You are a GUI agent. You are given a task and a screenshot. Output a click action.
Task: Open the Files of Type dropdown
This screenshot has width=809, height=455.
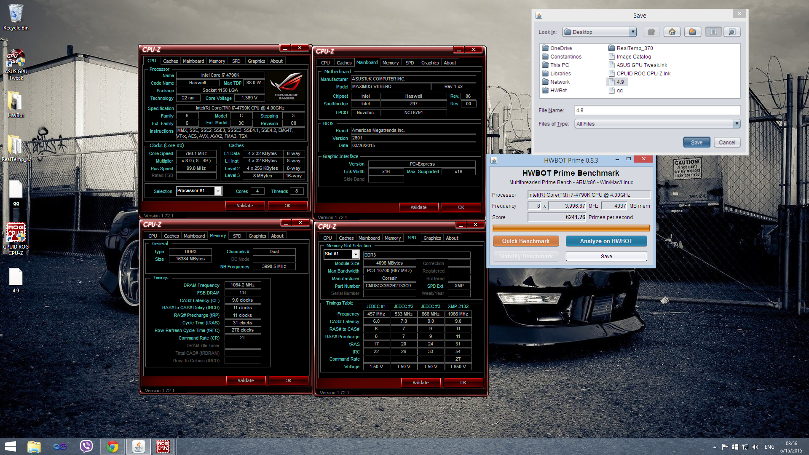(737, 124)
